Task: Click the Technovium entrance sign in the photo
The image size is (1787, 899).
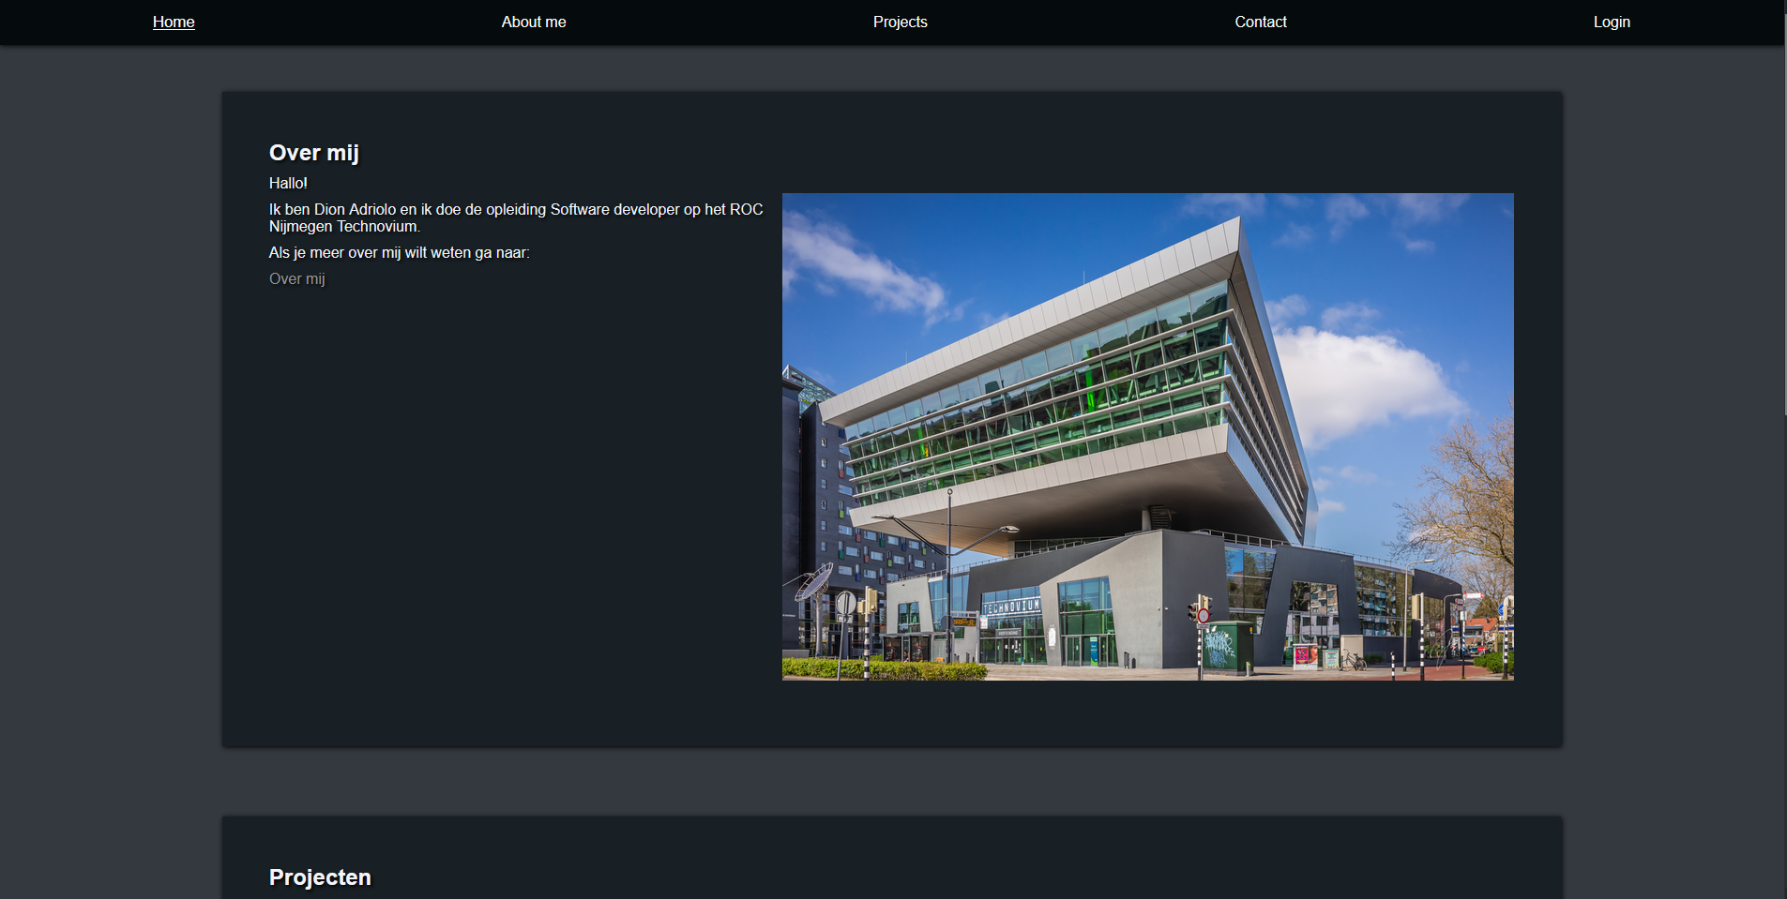Action: (x=1010, y=606)
